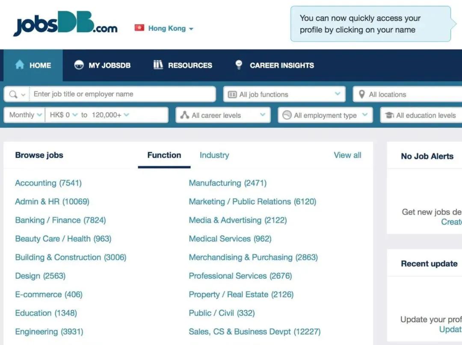Image resolution: width=462 pixels, height=345 pixels.
Task: Open Merchandising & Purchasing (2863) jobs
Action: [x=253, y=257]
